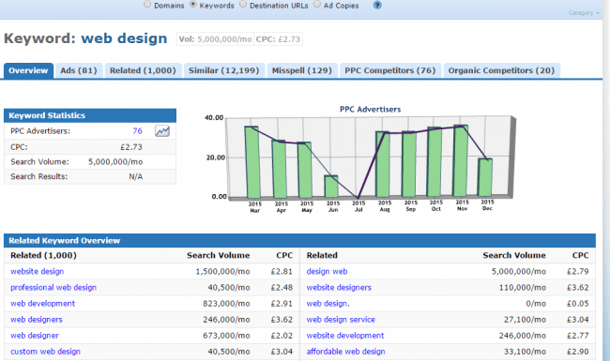Open the 'professional web design' keyword link
Image resolution: width=610 pixels, height=361 pixels.
click(53, 288)
